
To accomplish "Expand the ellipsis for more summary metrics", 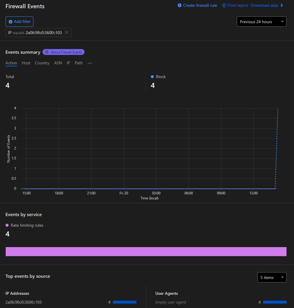I will point(89,63).
